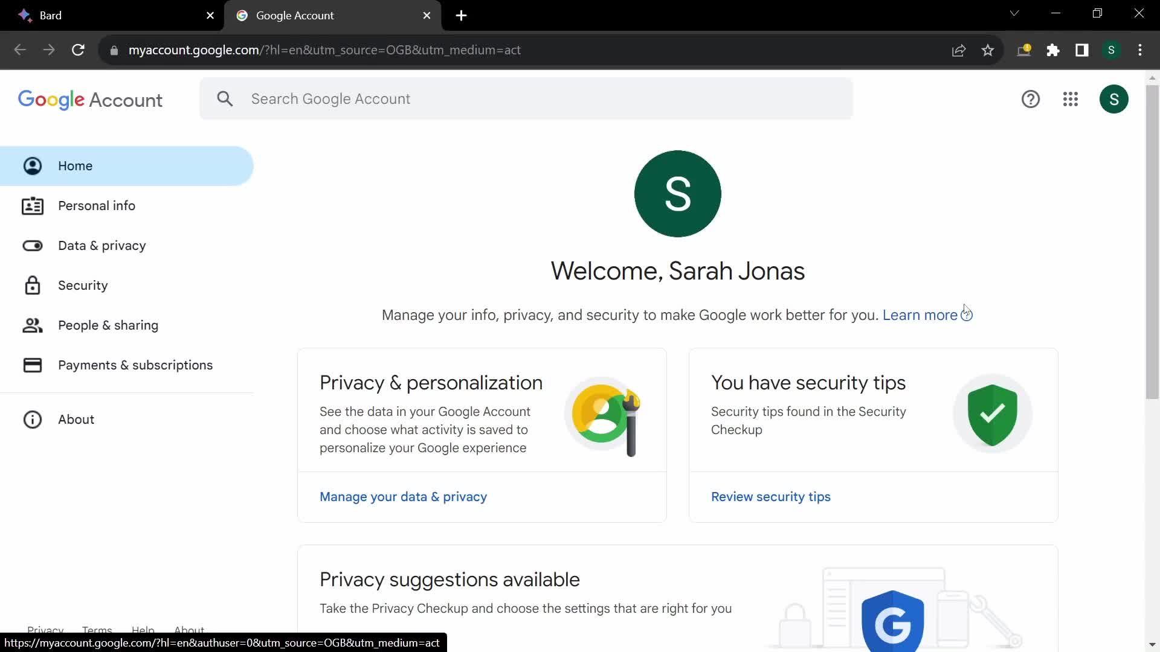The width and height of the screenshot is (1160, 652).
Task: Click the extension icon with yellow badge
Action: click(1024, 50)
